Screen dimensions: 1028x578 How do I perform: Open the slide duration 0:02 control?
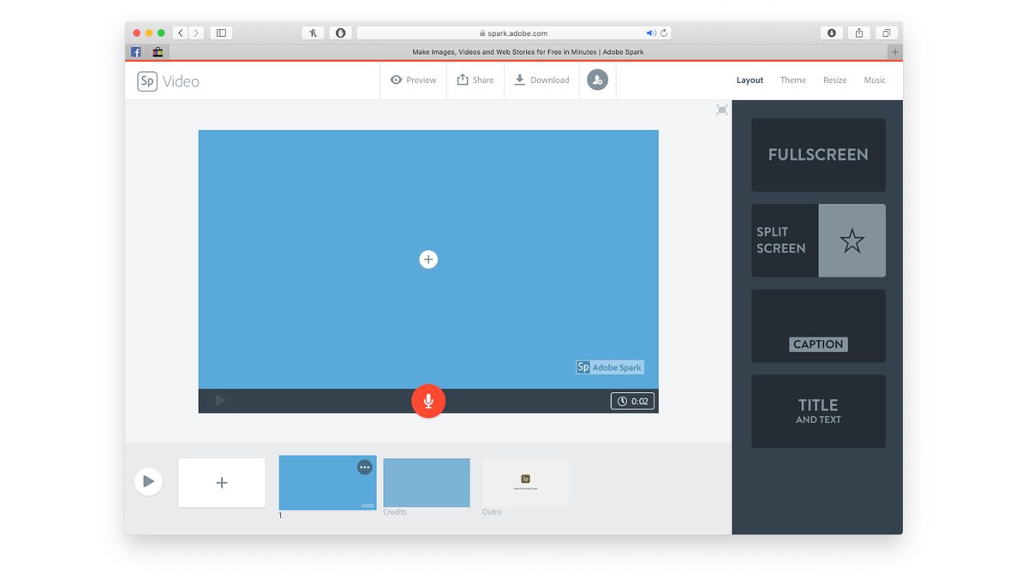(x=633, y=401)
